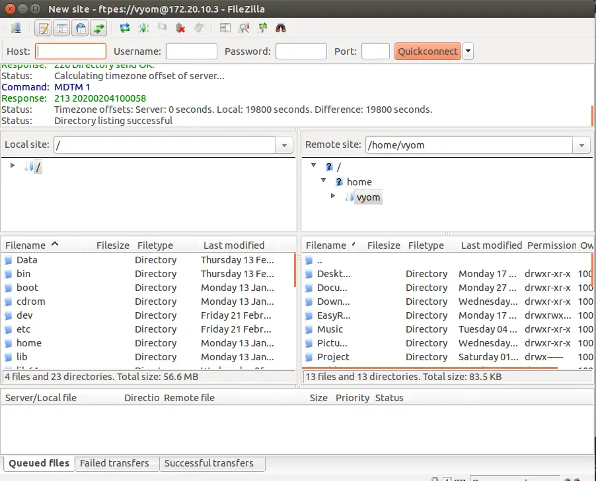
Task: Select the cdrom folder icon in local list
Action: 9,302
